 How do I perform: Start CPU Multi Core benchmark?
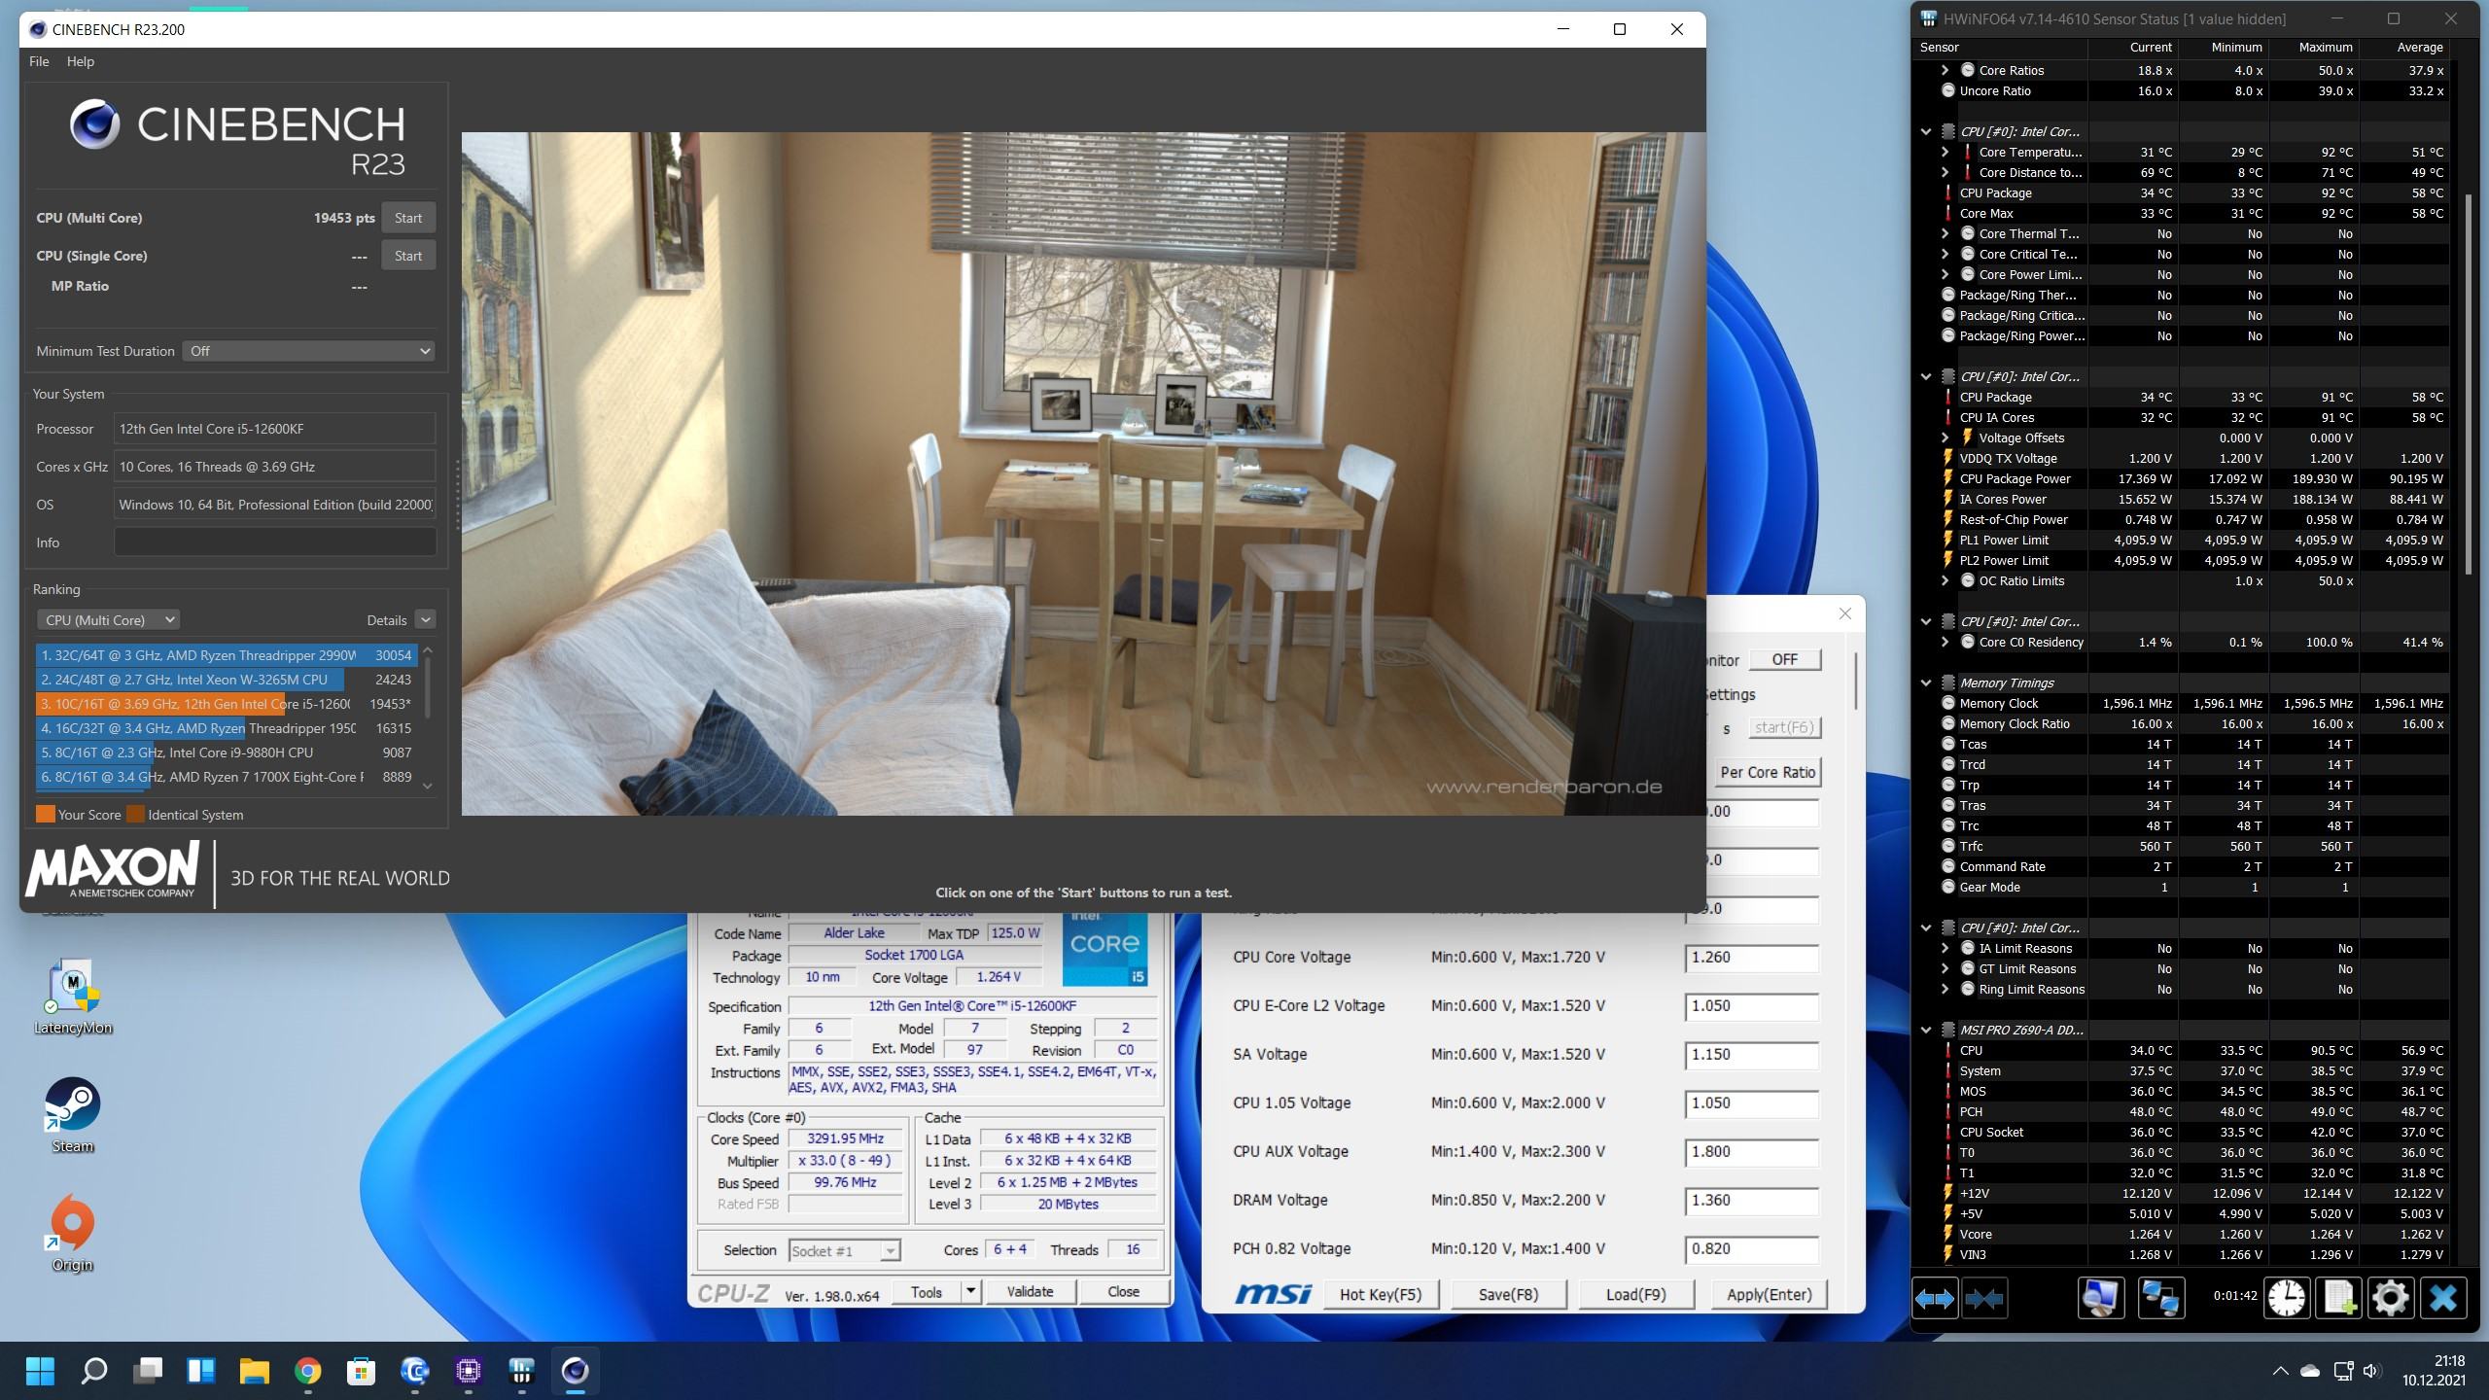pyautogui.click(x=408, y=218)
